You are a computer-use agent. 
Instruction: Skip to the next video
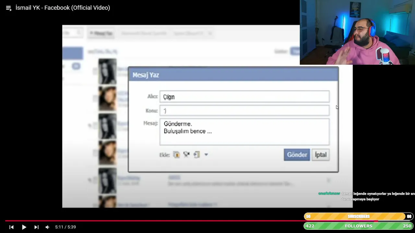coord(36,227)
